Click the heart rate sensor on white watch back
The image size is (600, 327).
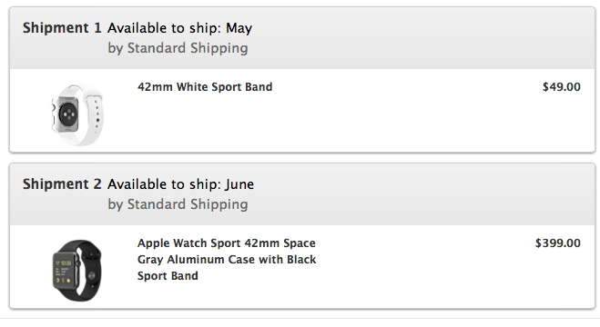(x=69, y=114)
